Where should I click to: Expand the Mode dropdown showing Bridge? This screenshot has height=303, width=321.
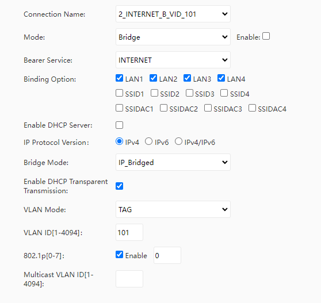[173, 37]
